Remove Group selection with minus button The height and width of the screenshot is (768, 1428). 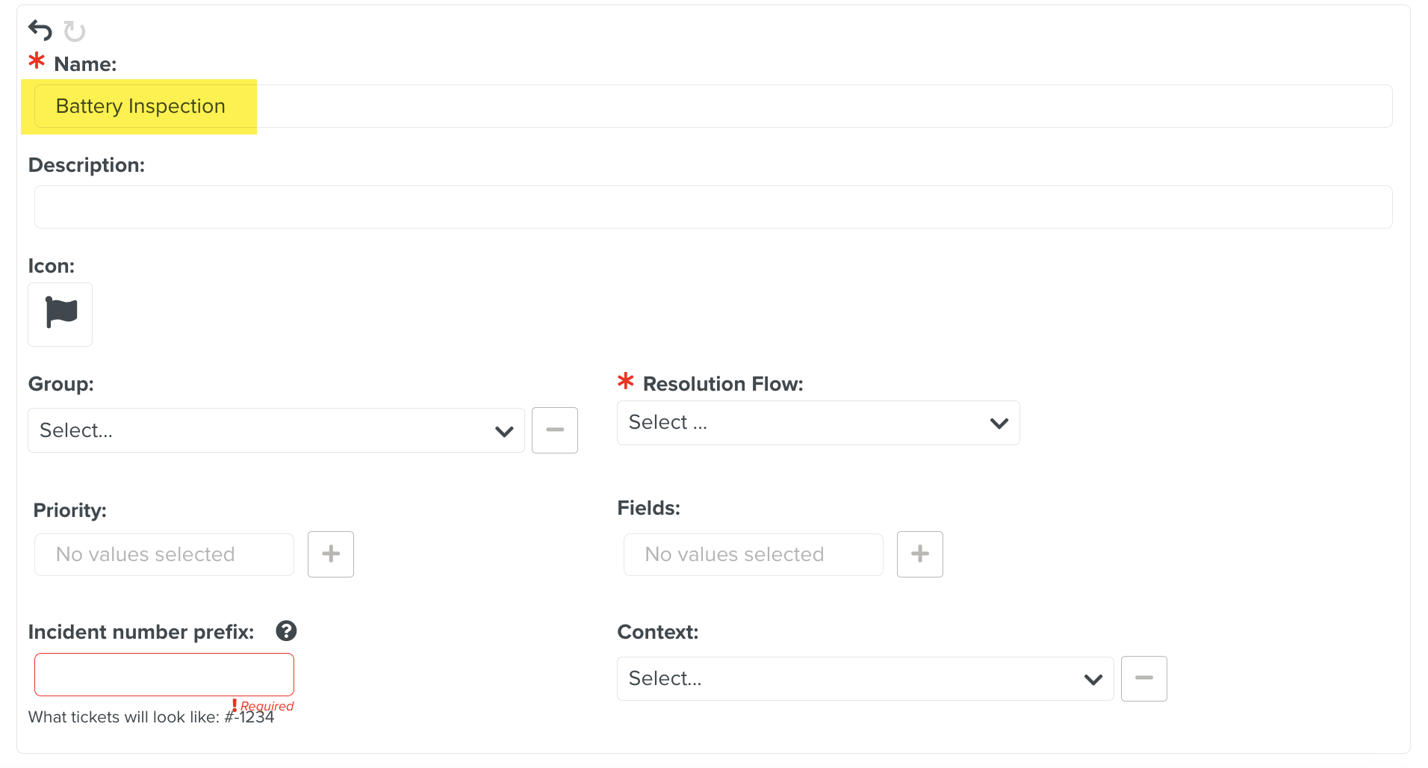555,430
